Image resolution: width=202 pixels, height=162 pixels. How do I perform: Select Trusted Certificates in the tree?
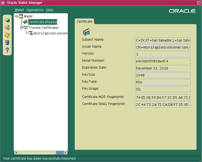43,28
